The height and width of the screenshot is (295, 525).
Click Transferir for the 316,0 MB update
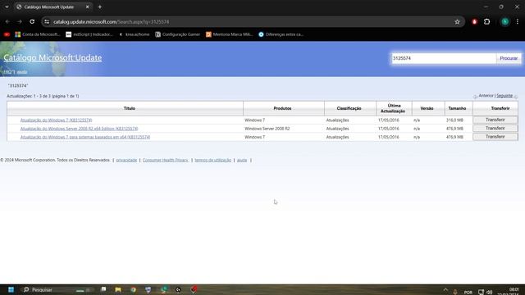495,120
